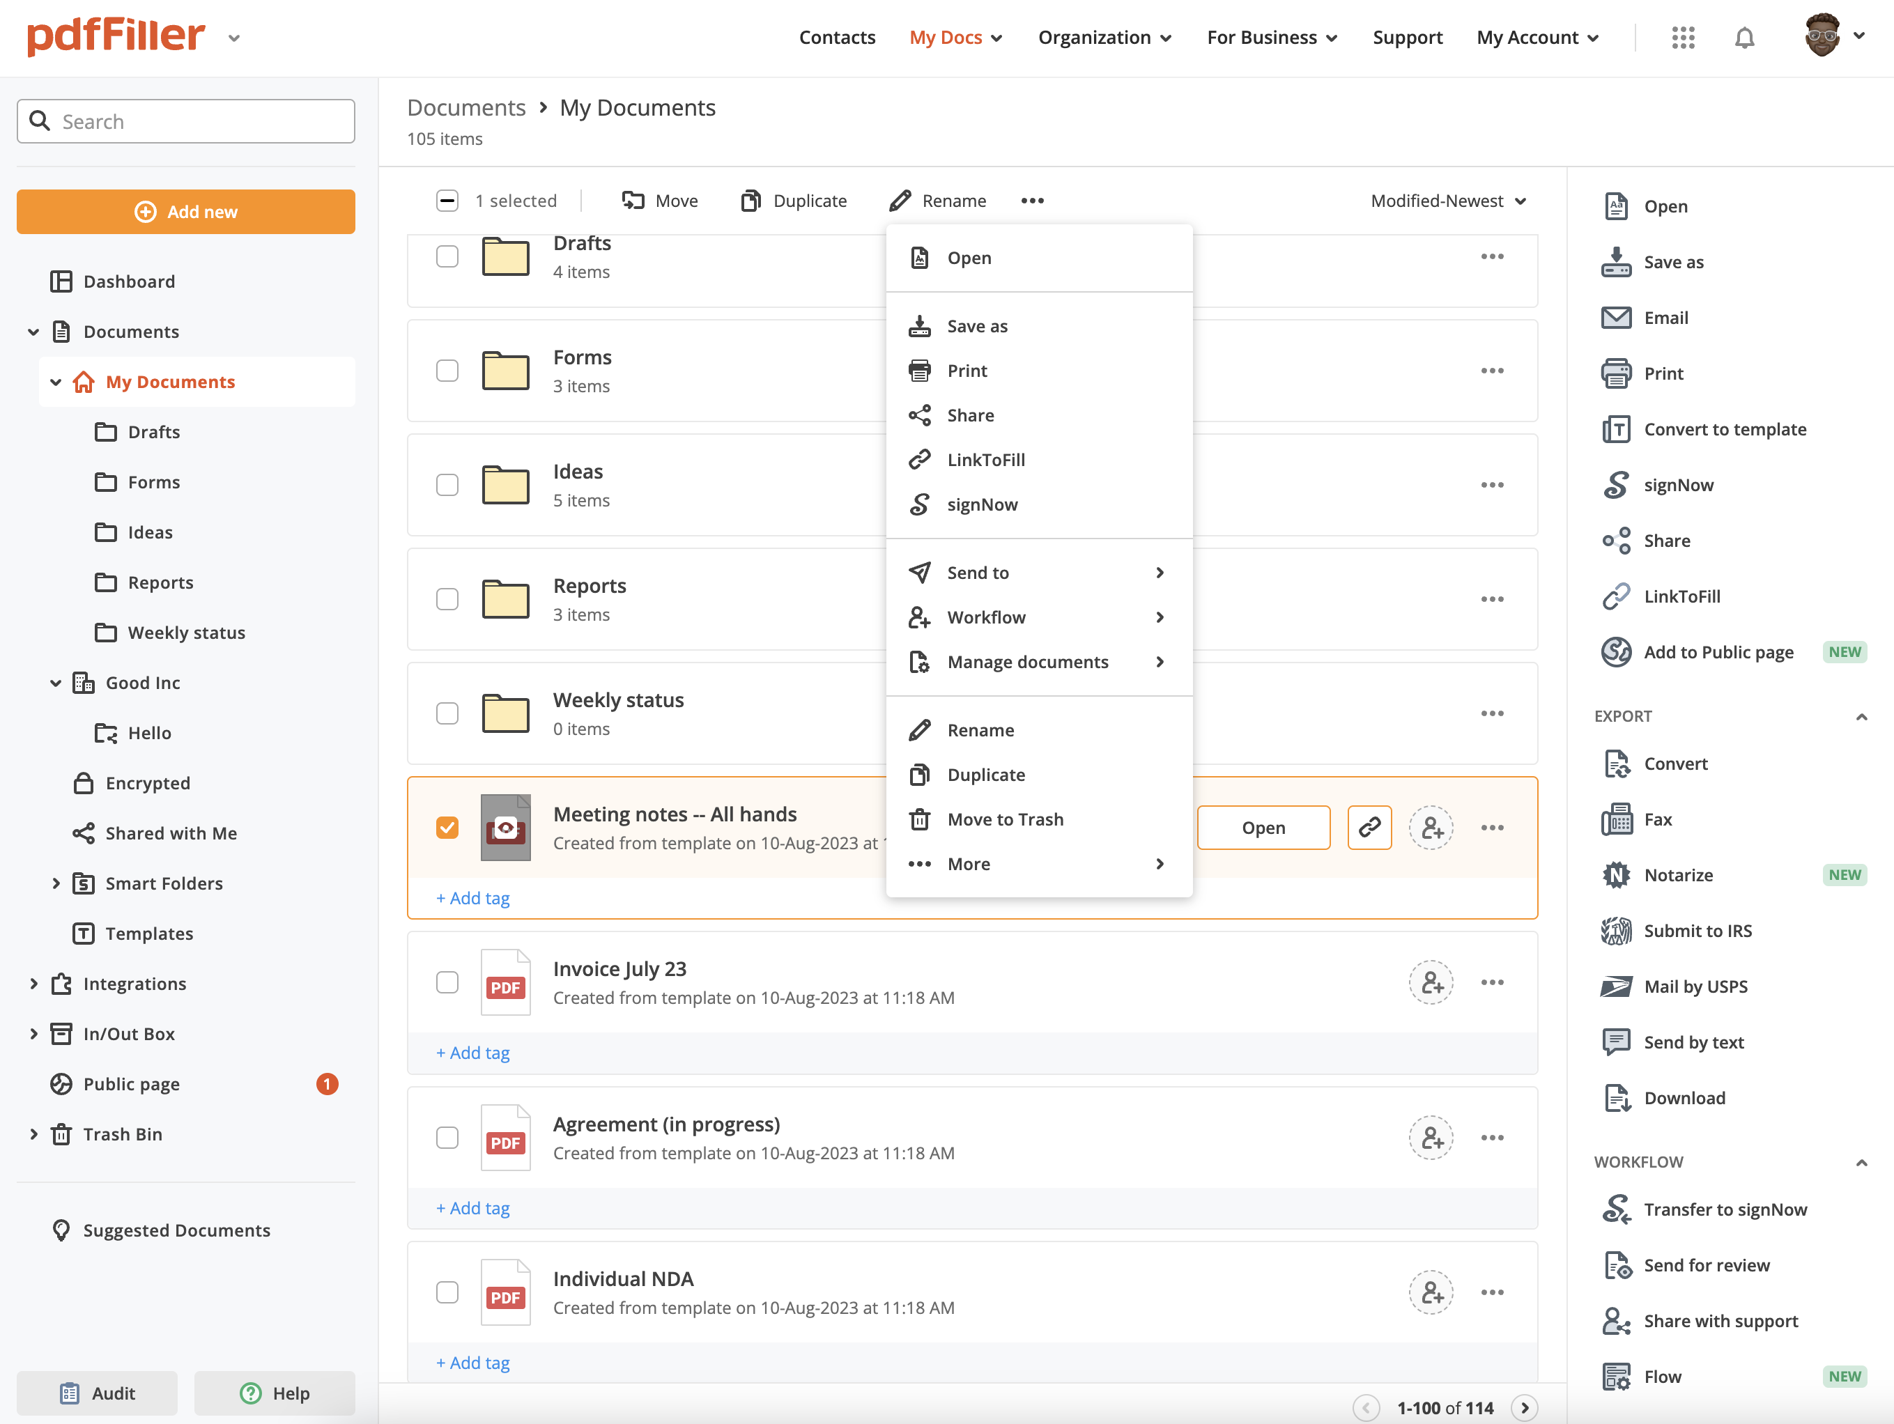1894x1424 pixels.
Task: Check the Invoice July 23 checkbox
Action: tap(447, 982)
